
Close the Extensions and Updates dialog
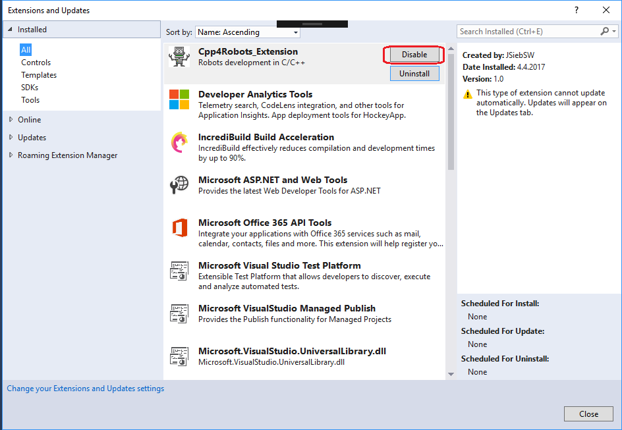(588, 414)
